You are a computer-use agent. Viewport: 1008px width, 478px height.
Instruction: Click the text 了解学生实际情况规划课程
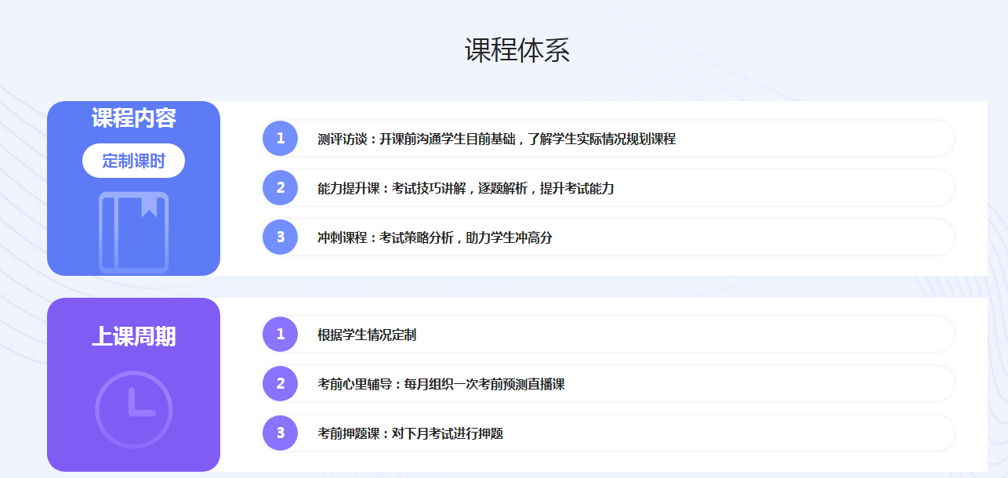[601, 139]
